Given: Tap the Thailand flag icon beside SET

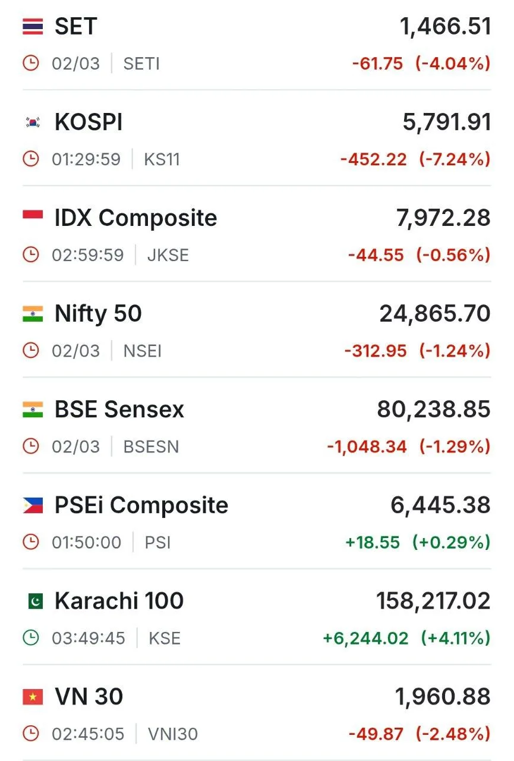Looking at the screenshot, I should coord(33,27).
